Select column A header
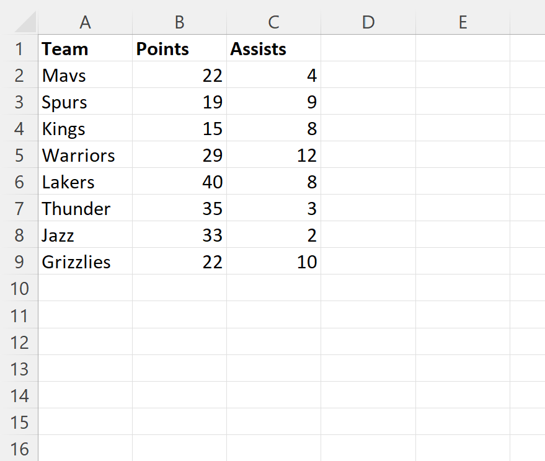 [x=85, y=22]
